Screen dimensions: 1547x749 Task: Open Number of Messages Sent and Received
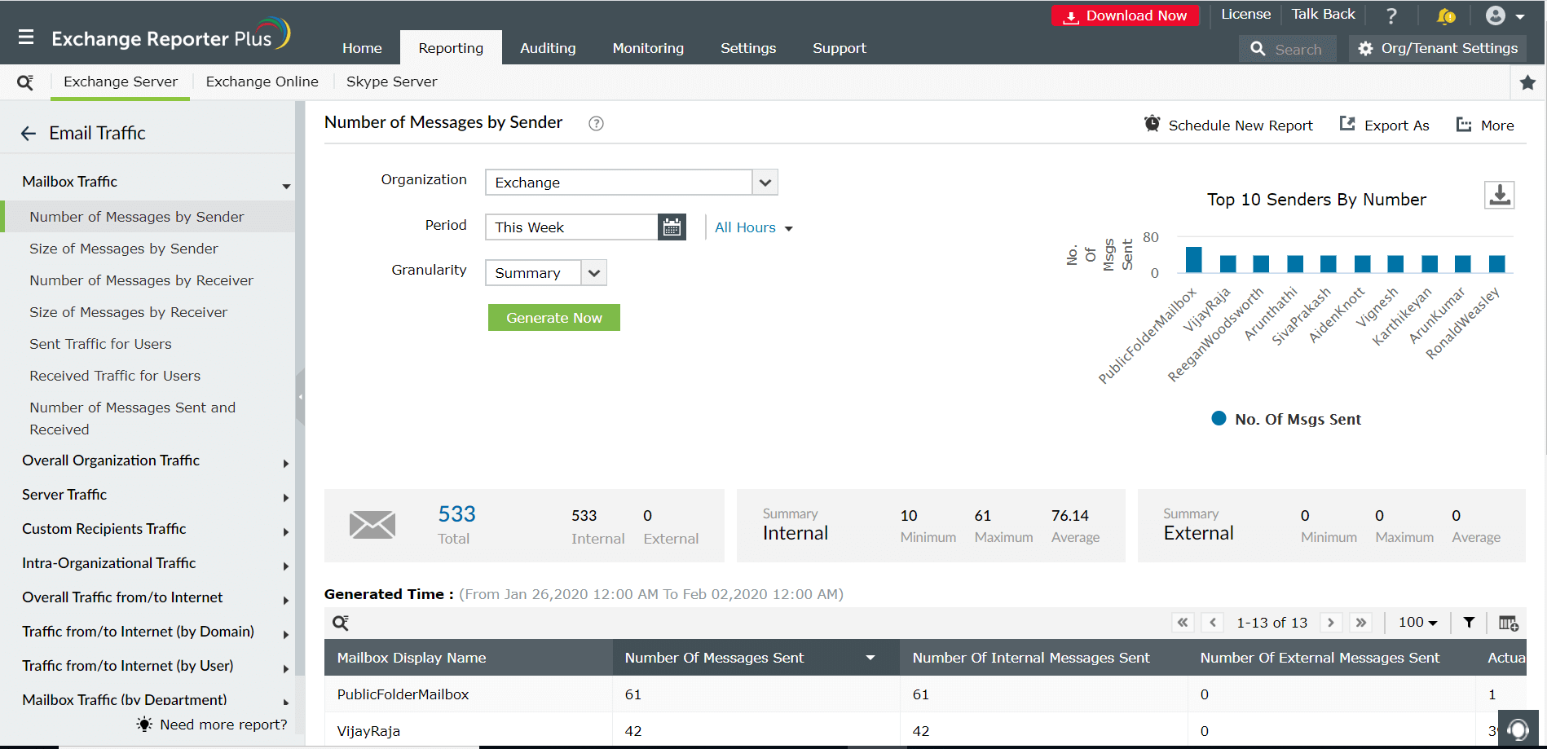point(132,418)
